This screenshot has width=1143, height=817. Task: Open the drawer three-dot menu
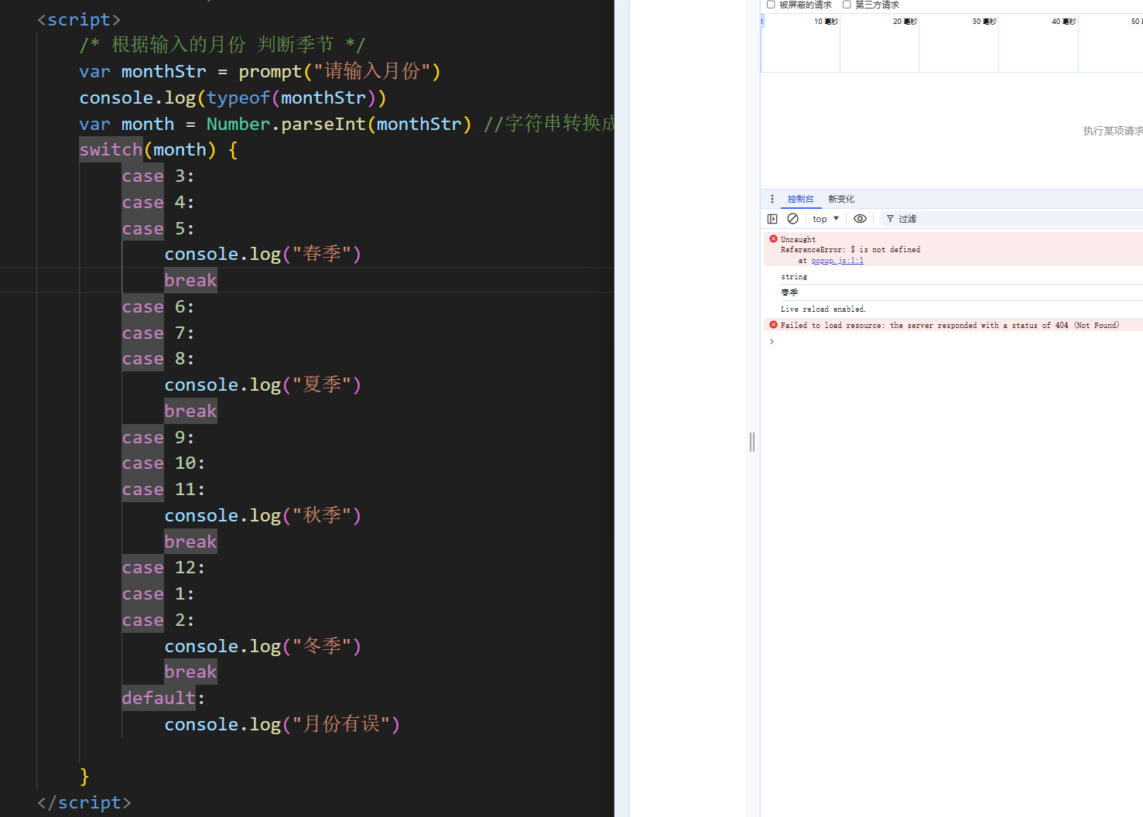click(772, 199)
